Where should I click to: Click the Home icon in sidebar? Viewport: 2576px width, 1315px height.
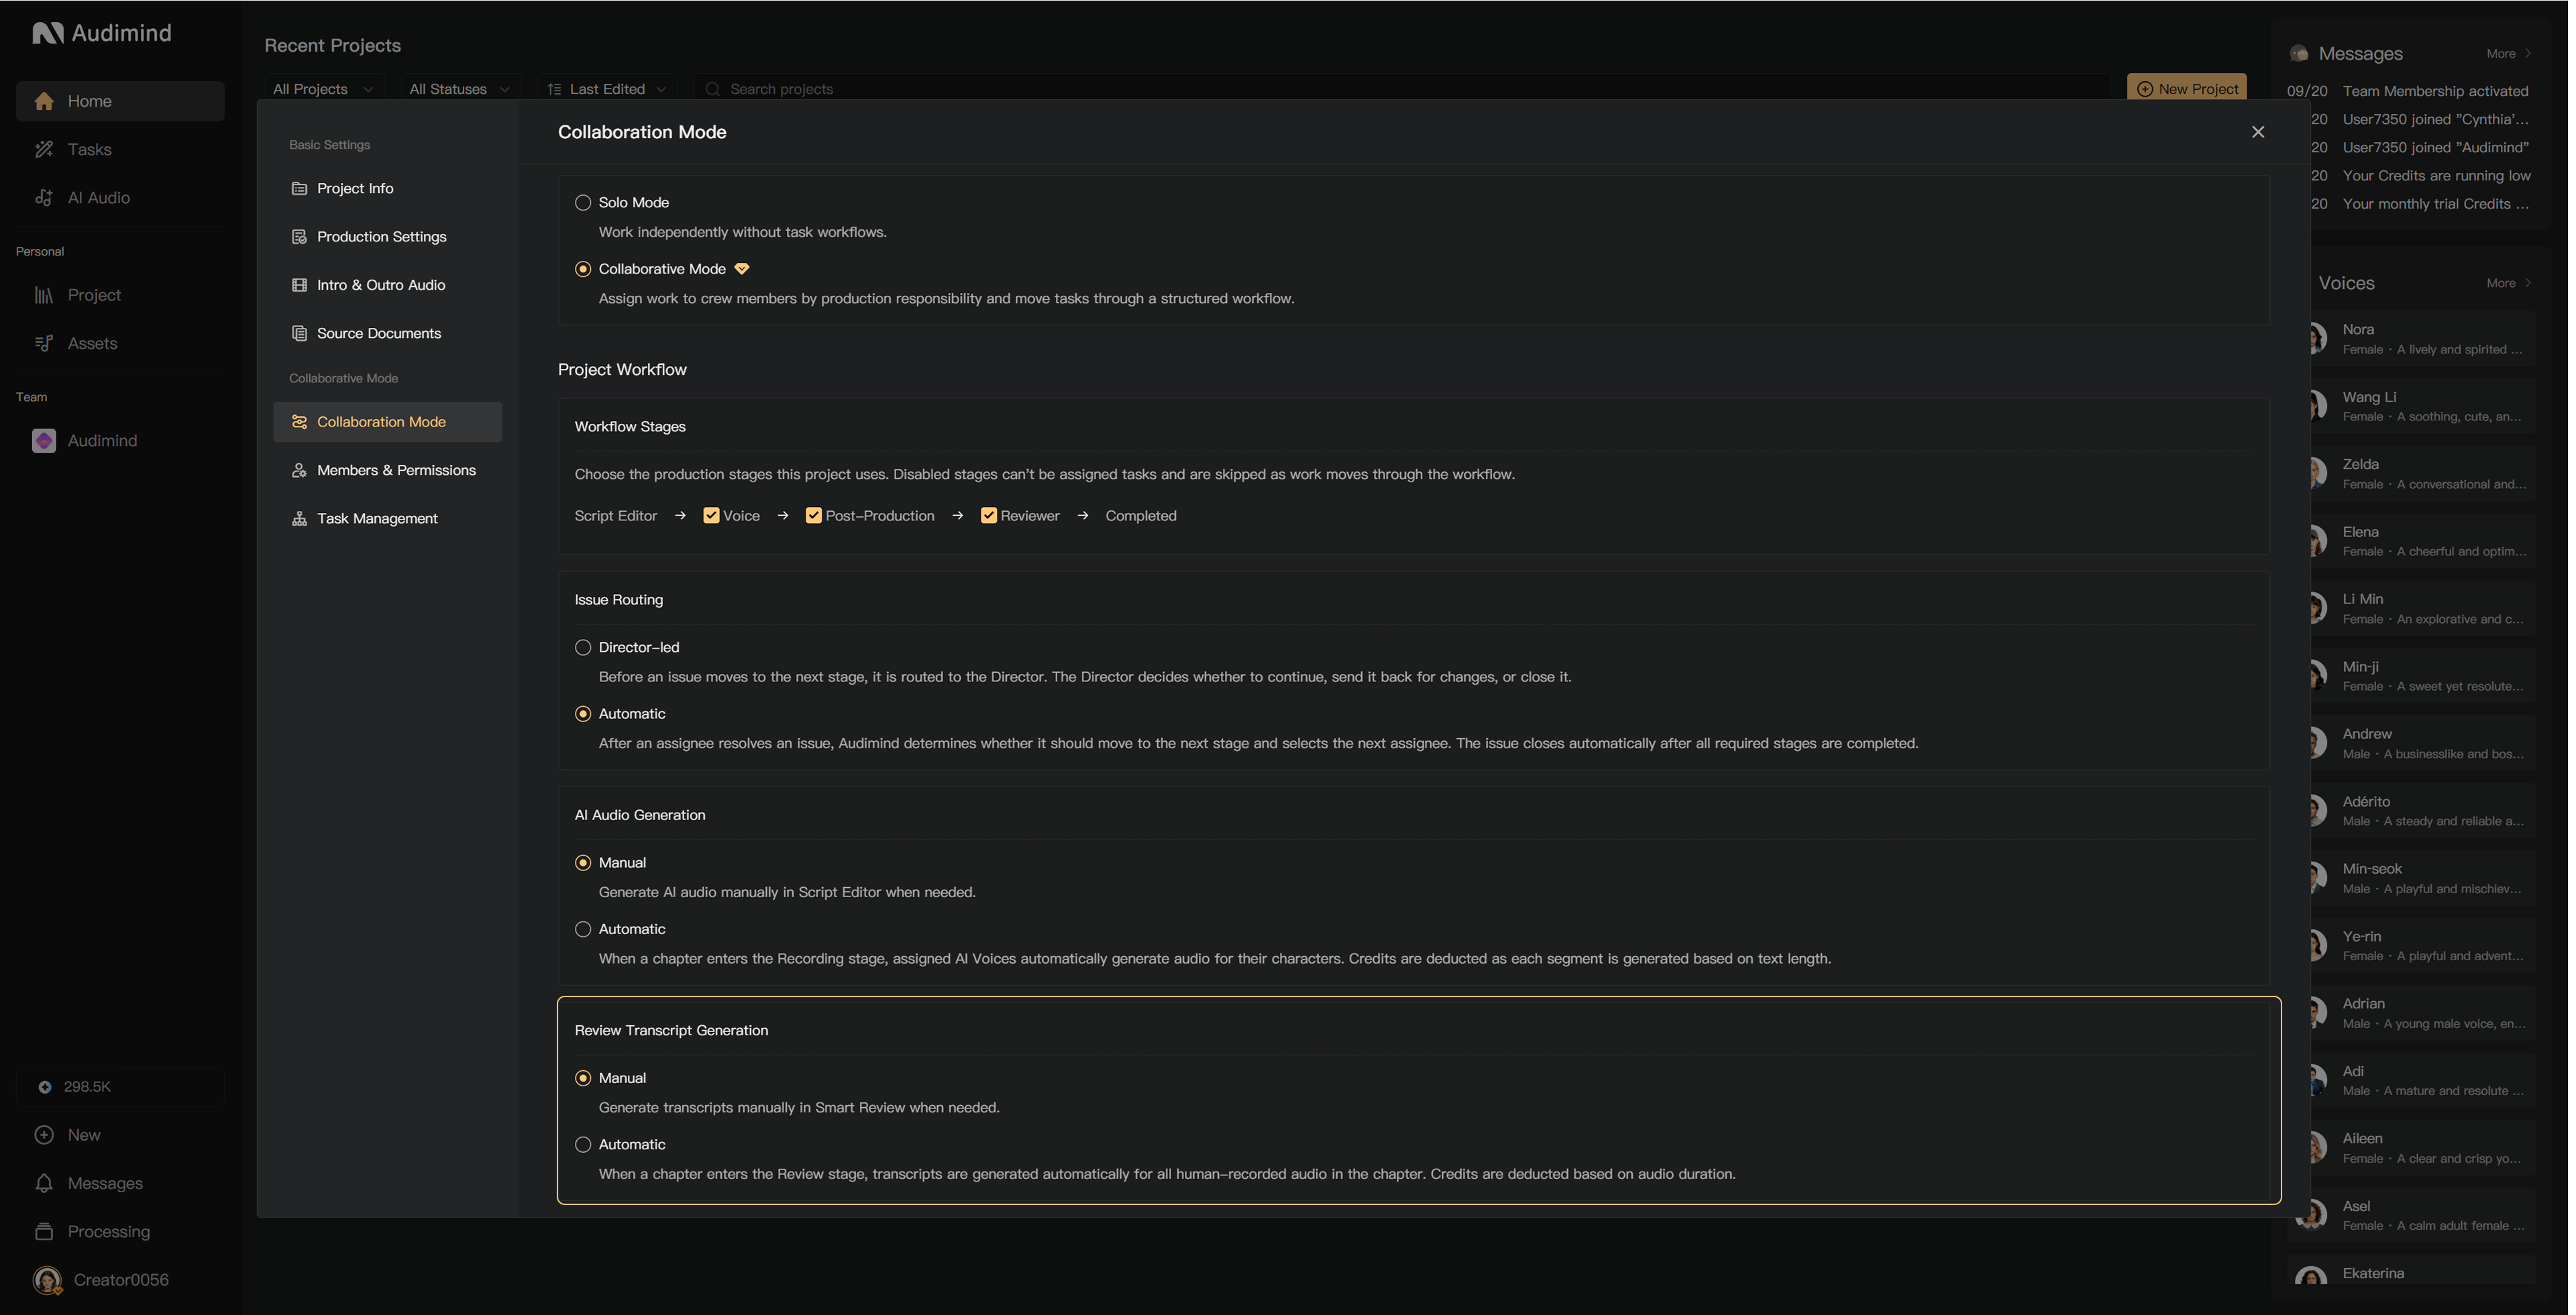[x=44, y=101]
